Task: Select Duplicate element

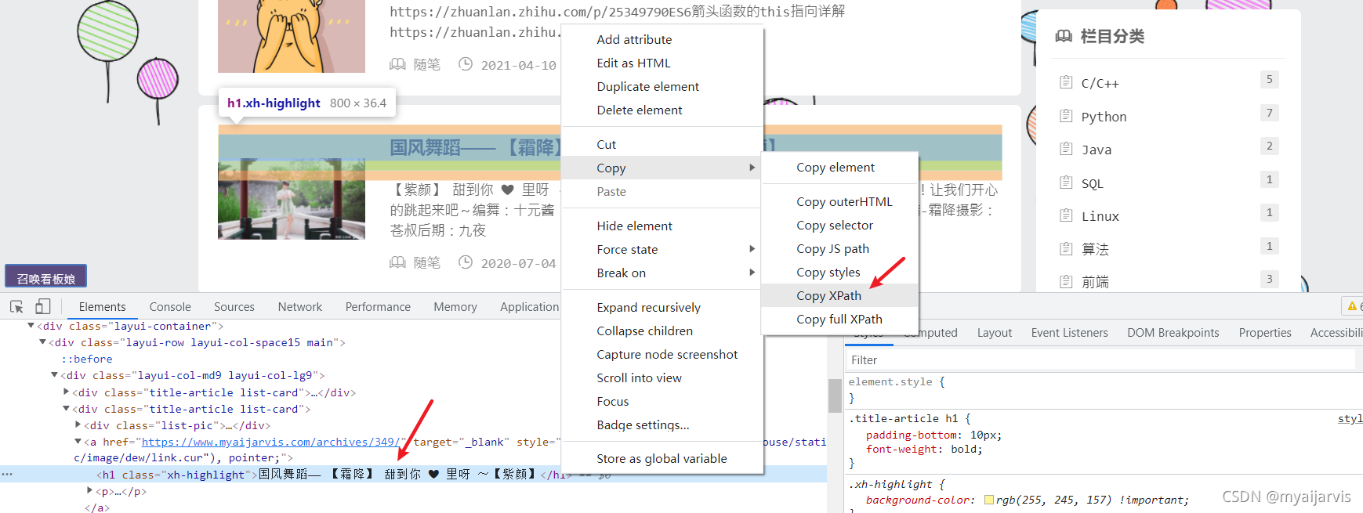Action: [662, 86]
